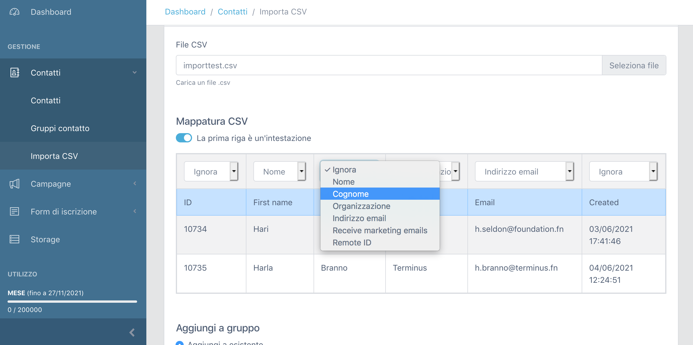Open the ID column mapping dropdown
Viewport: 693px width, 345px height.
click(x=211, y=172)
